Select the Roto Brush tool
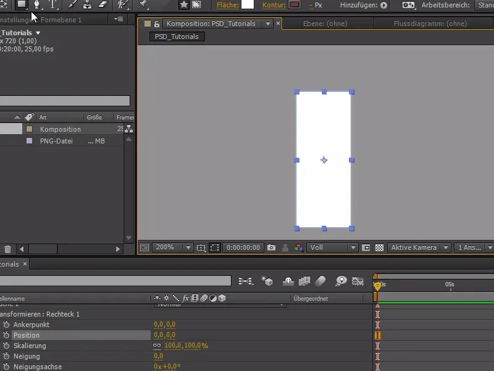Image resolution: width=494 pixels, height=371 pixels. (122, 4)
